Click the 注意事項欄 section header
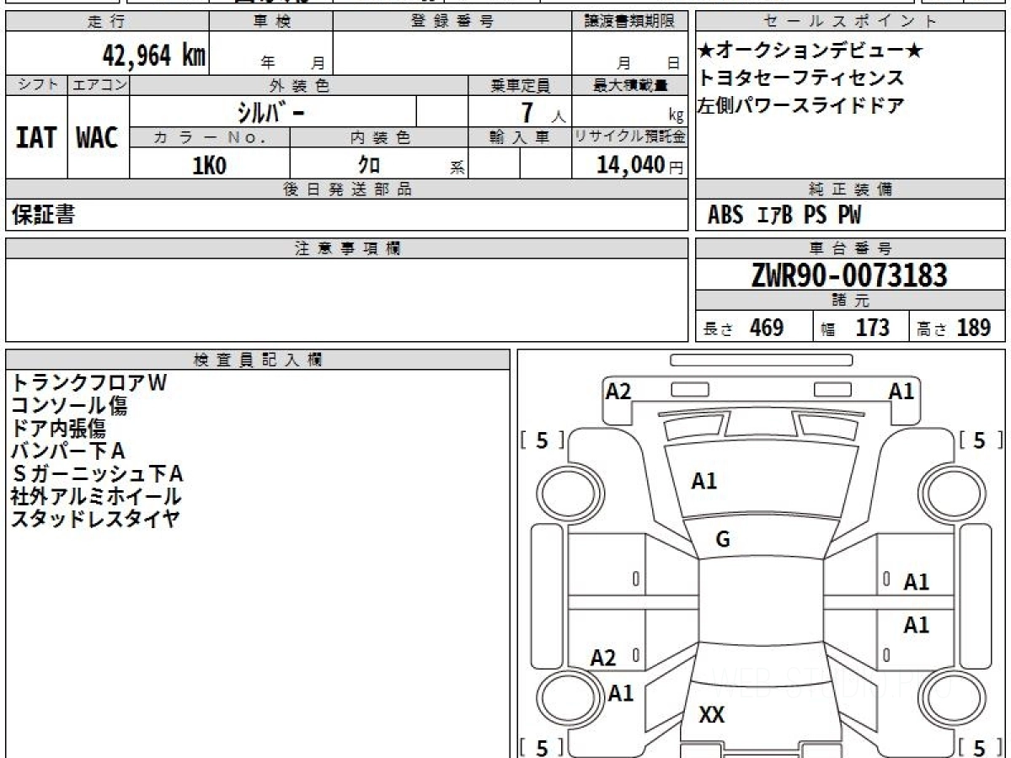Image resolution: width=1011 pixels, height=758 pixels. click(x=347, y=248)
